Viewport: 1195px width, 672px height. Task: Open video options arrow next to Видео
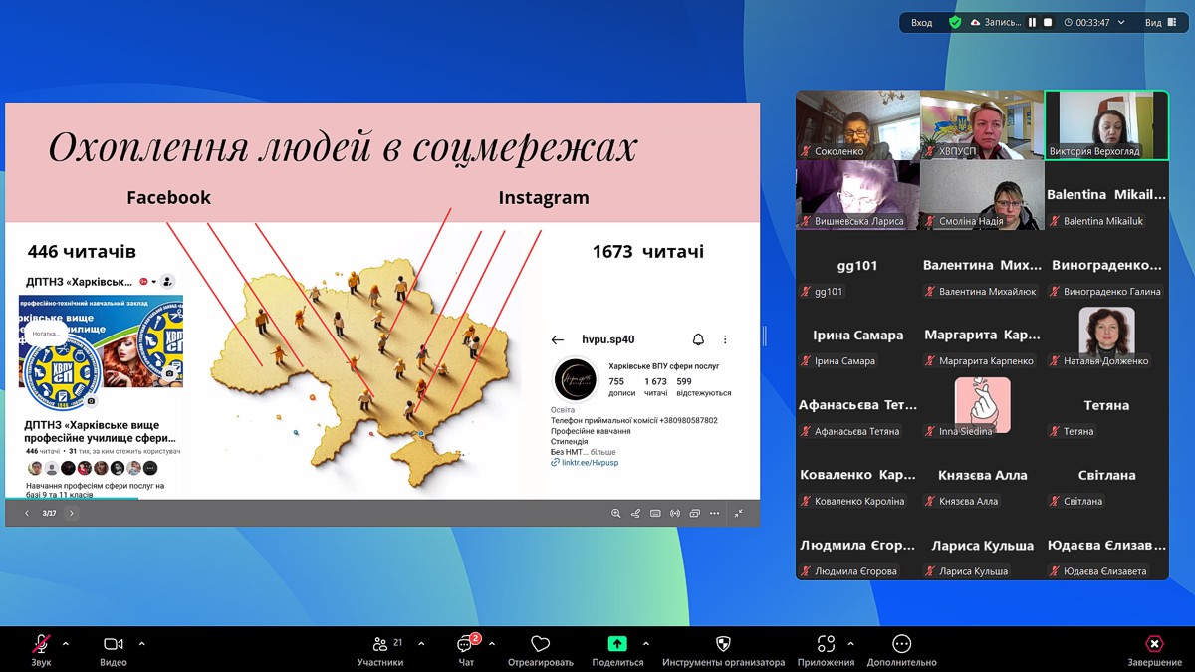coord(141,644)
